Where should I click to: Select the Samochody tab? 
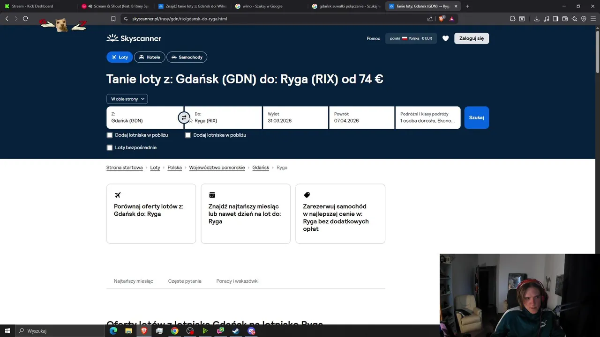pyautogui.click(x=187, y=57)
